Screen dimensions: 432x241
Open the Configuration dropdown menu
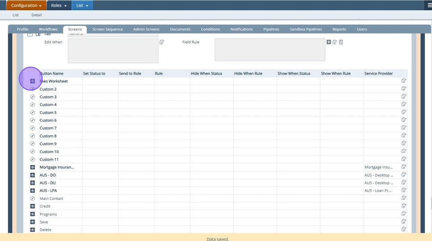[26, 5]
